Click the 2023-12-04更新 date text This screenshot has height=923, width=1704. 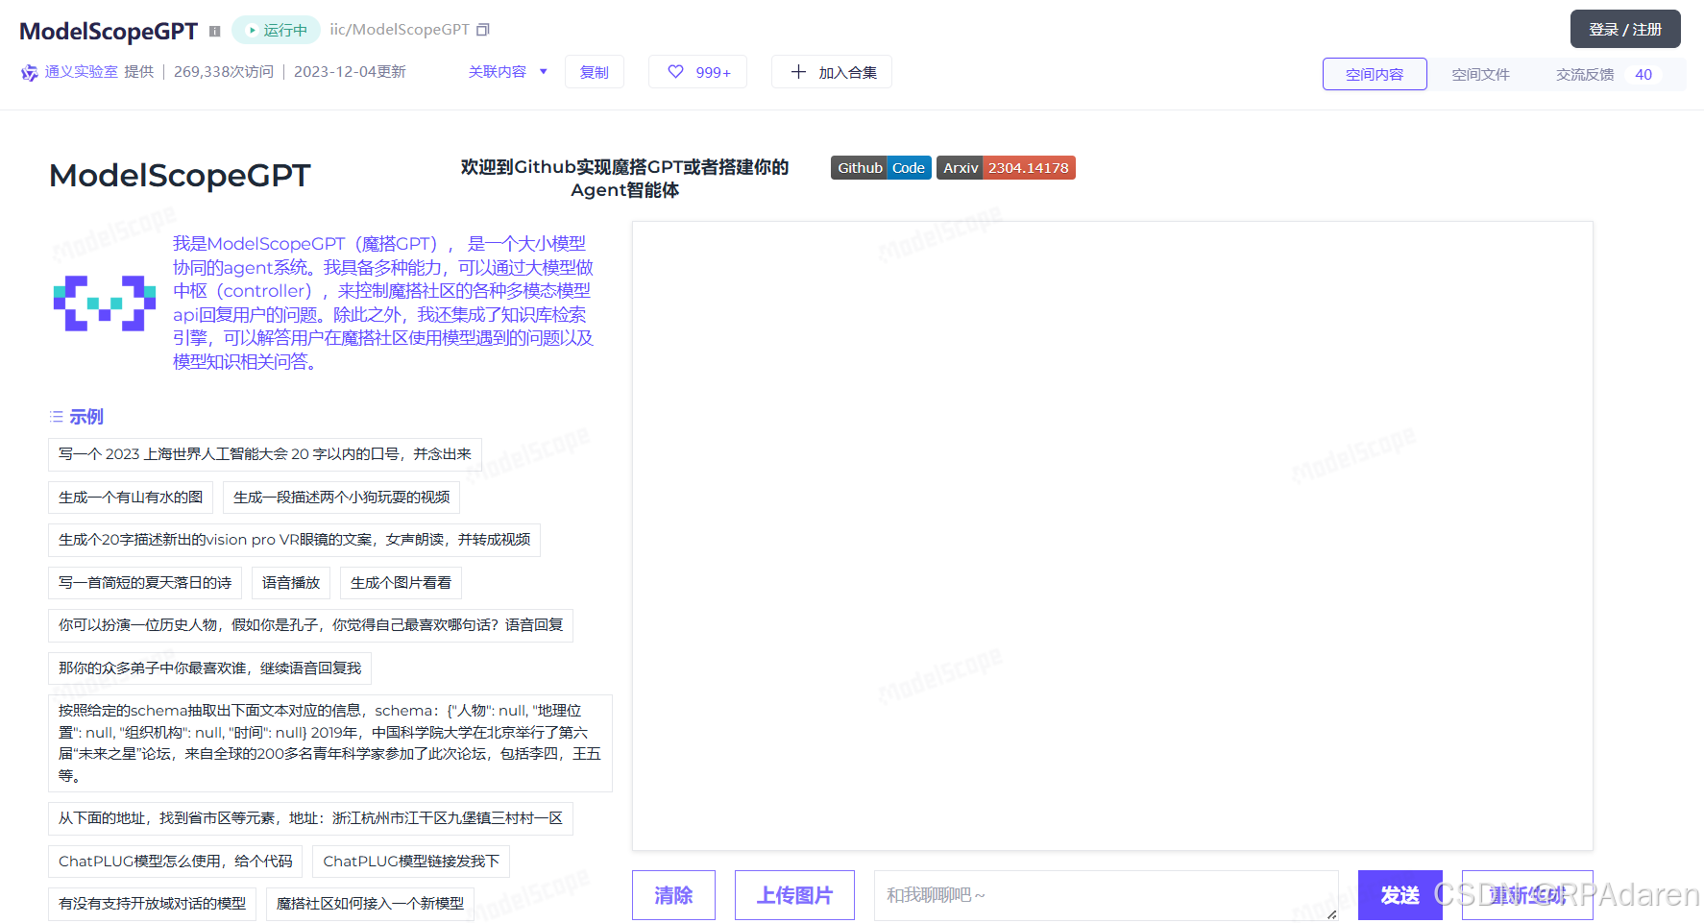coord(350,72)
